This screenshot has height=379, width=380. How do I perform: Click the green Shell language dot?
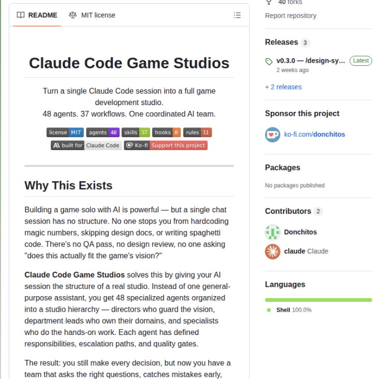[269, 310]
